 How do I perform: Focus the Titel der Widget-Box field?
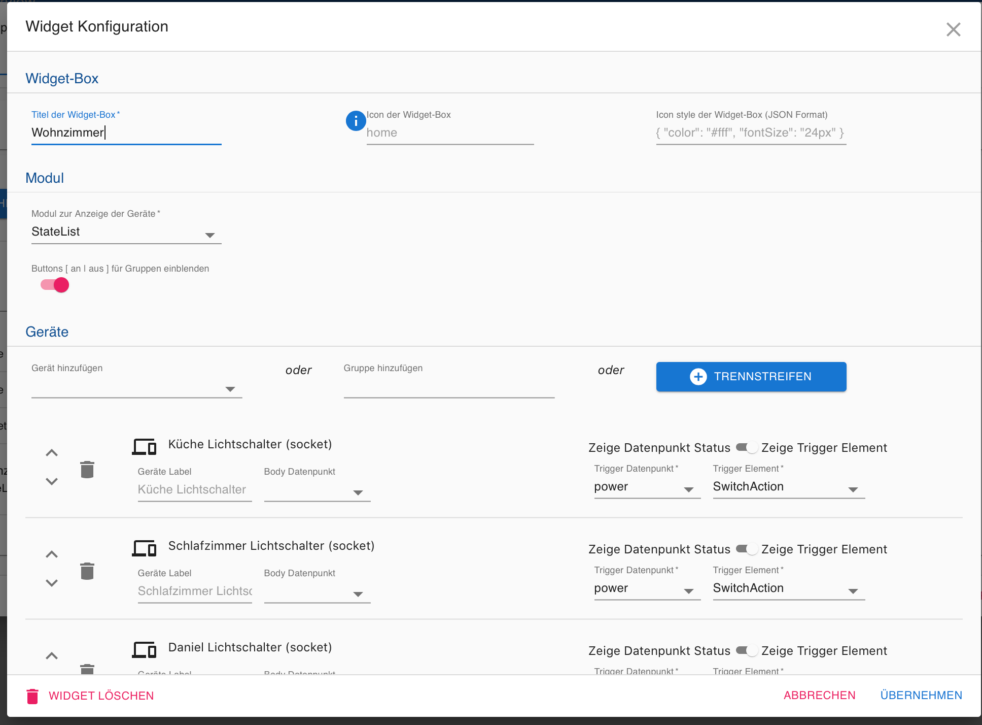[126, 133]
